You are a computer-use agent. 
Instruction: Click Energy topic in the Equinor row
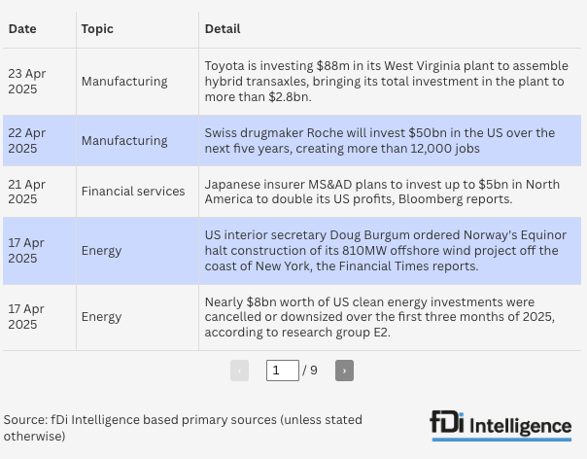point(102,251)
